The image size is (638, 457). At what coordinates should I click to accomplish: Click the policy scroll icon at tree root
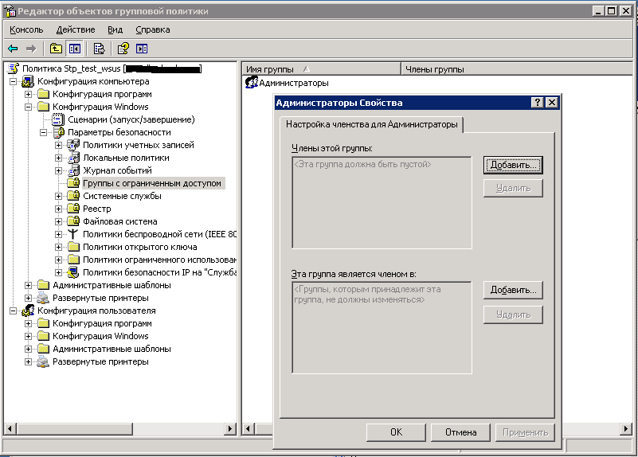coord(14,68)
